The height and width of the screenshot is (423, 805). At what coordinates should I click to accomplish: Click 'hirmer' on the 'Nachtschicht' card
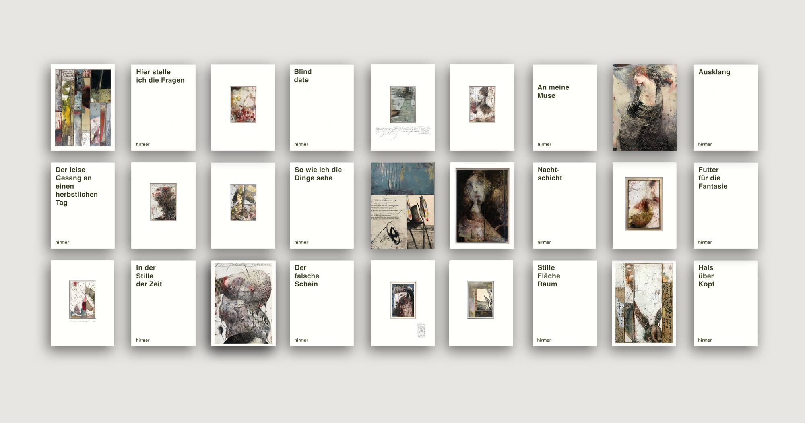click(x=544, y=242)
